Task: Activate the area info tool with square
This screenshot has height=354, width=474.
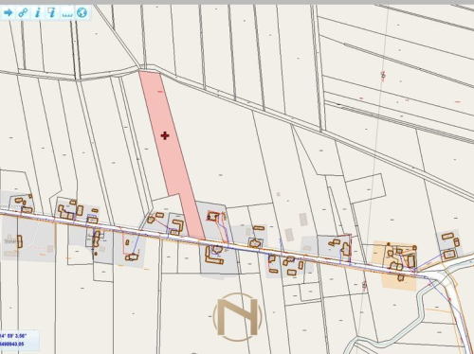Action: pos(52,12)
